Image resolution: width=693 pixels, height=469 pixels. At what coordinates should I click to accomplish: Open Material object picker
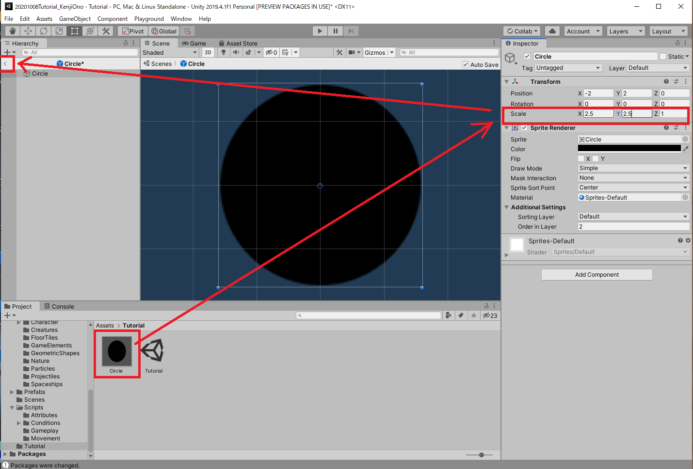[x=685, y=197]
